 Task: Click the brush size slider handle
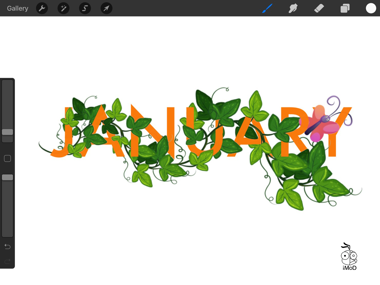click(x=7, y=132)
